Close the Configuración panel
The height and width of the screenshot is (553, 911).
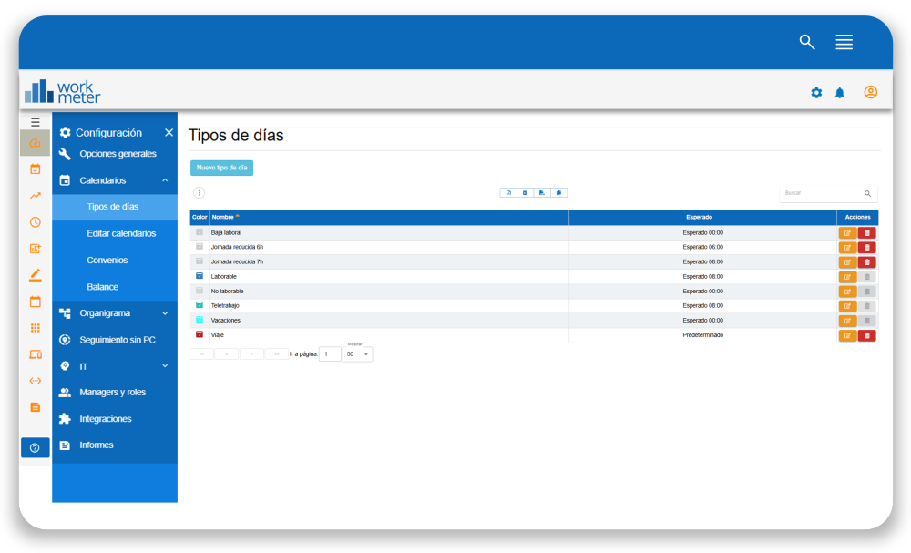[x=169, y=133]
